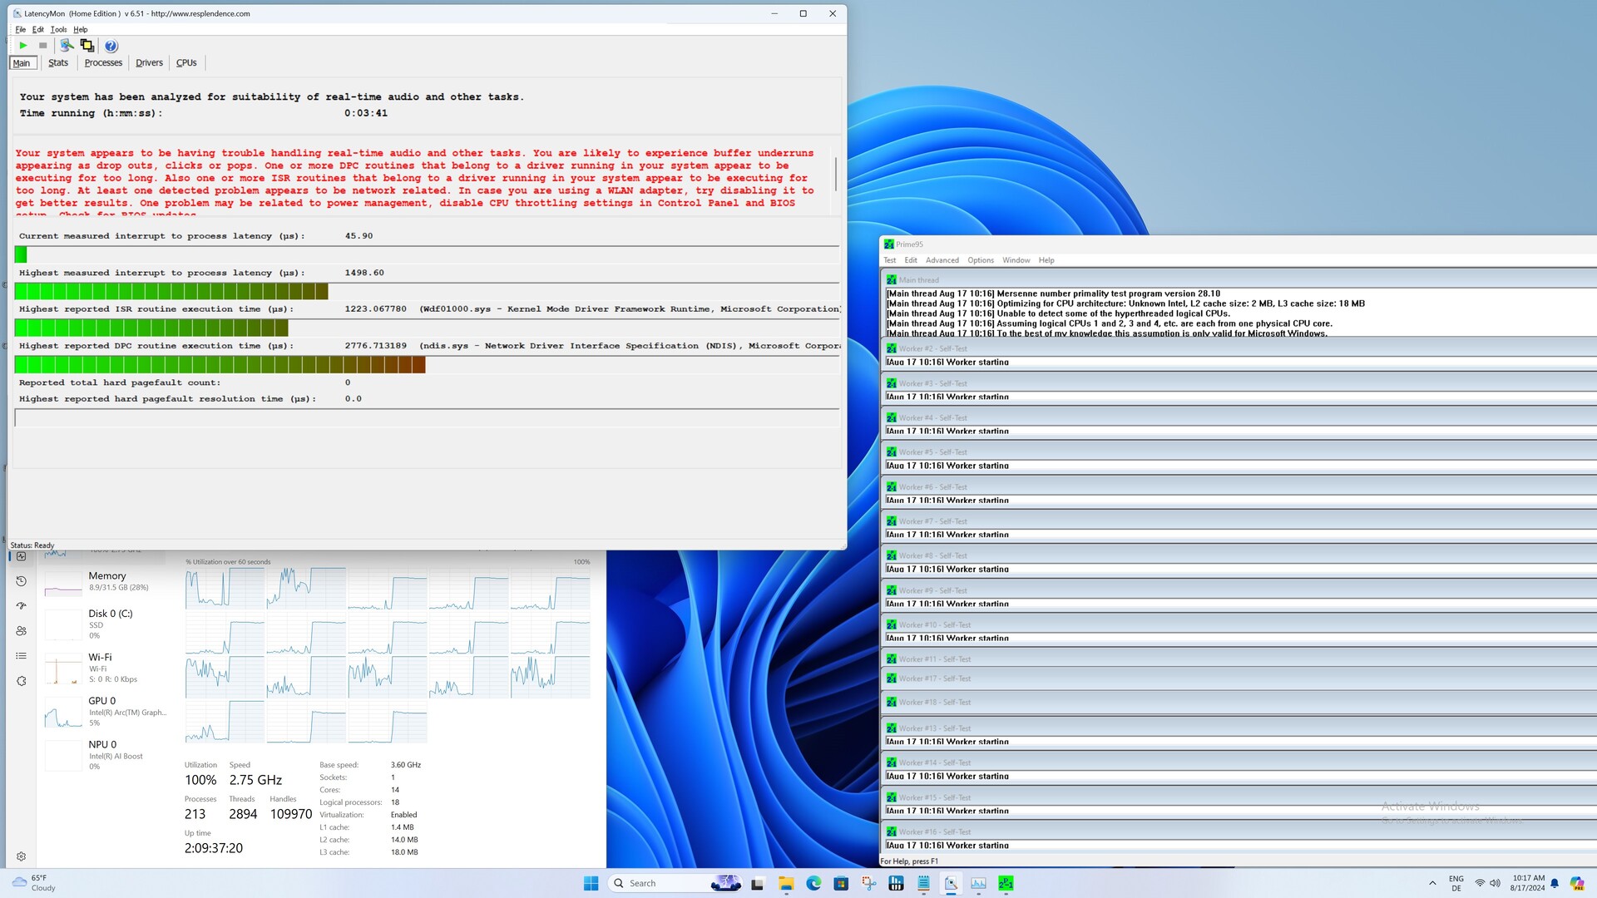1597x898 pixels.
Task: Start monitoring with the green play button
Action: pyautogui.click(x=23, y=46)
